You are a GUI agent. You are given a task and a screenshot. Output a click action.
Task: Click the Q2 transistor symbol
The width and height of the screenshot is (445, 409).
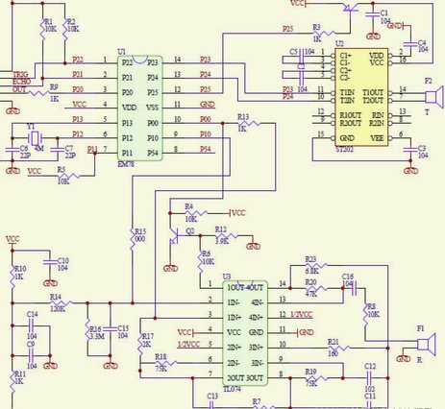pyautogui.click(x=174, y=236)
